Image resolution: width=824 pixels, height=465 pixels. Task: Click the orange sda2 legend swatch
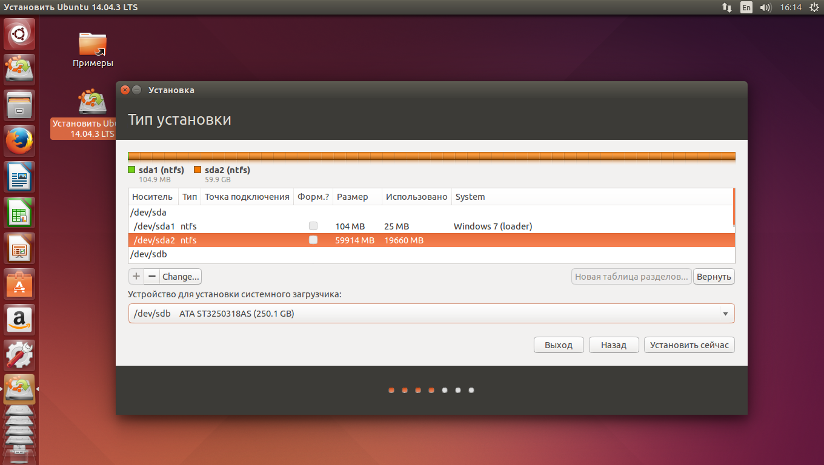[198, 170]
